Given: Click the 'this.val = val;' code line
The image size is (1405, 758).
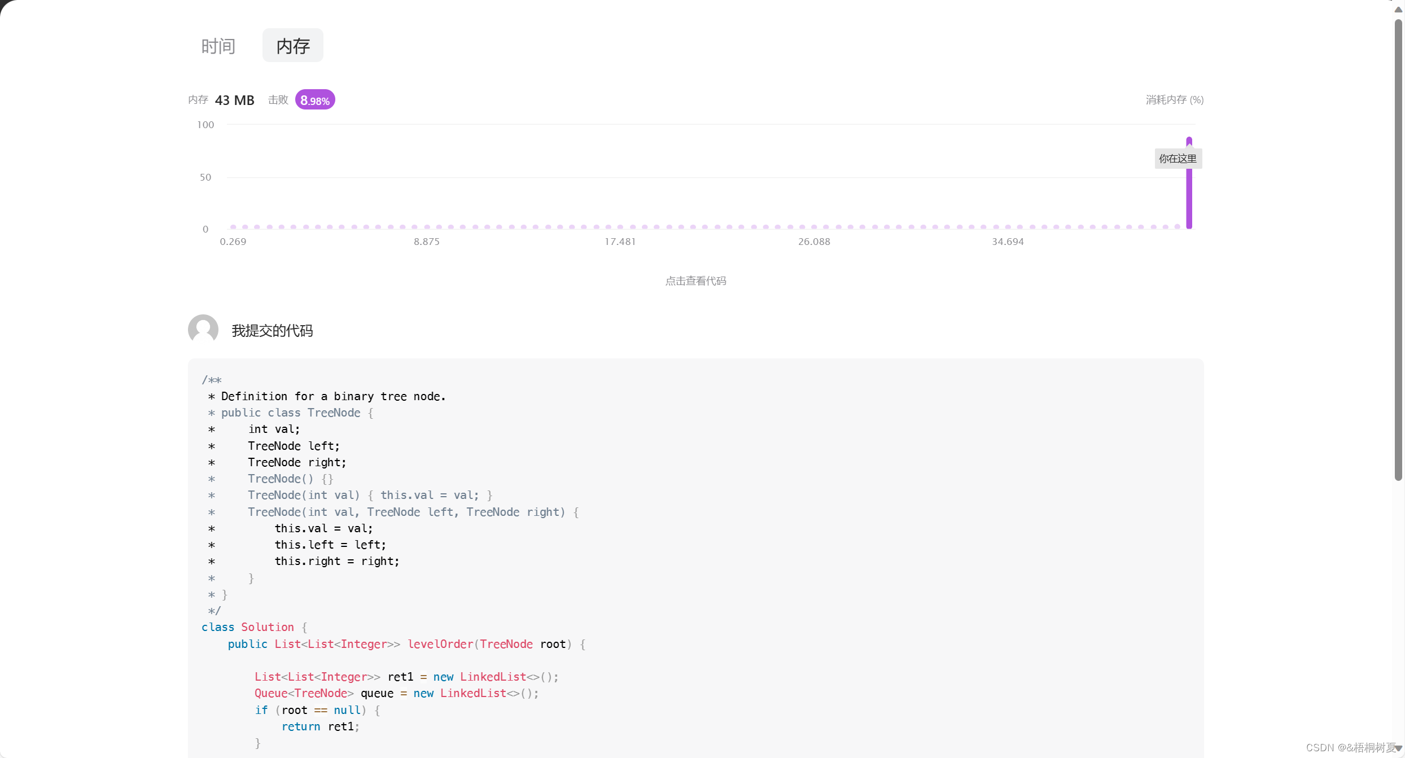Looking at the screenshot, I should [323, 528].
